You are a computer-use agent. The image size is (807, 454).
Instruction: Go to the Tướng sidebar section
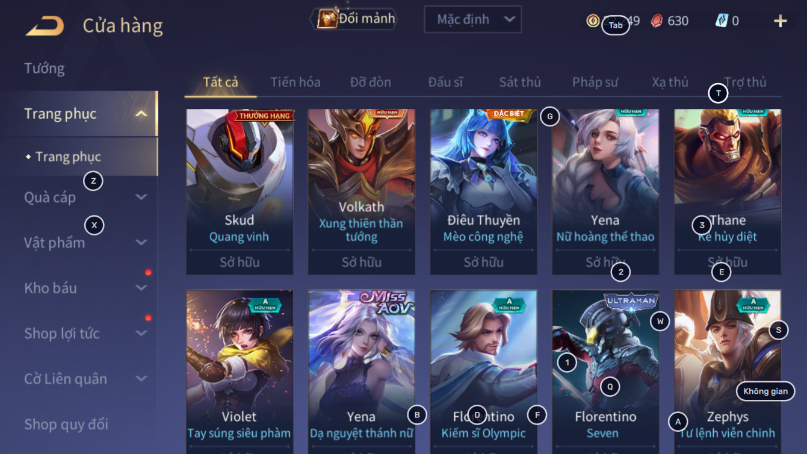(x=45, y=68)
